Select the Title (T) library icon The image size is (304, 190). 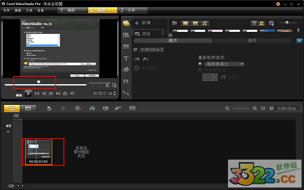126,58
